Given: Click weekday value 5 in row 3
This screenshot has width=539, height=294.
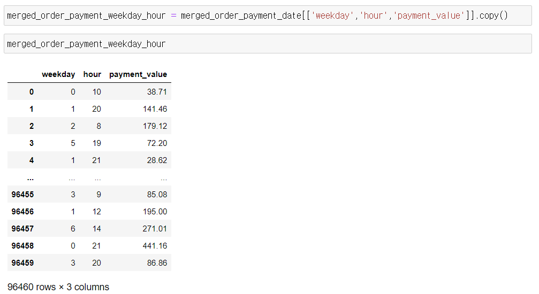Looking at the screenshot, I should coord(73,143).
